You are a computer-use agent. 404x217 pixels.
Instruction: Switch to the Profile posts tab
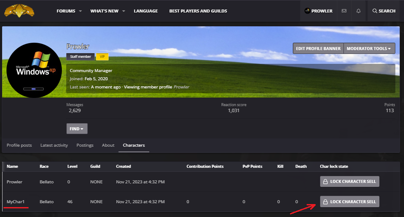(19, 145)
